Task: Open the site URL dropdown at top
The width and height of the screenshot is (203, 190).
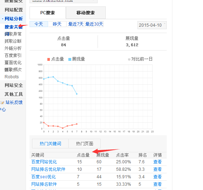Action: click(63, 1)
